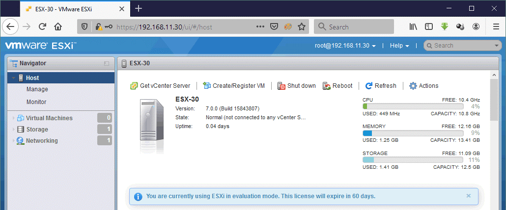Open Create/Register VM wizard
Viewport: 506px width, 210px height.
(234, 86)
